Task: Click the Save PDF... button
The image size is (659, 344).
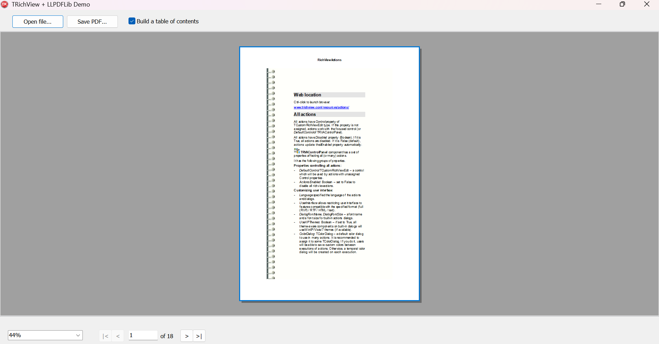Action: [x=92, y=22]
